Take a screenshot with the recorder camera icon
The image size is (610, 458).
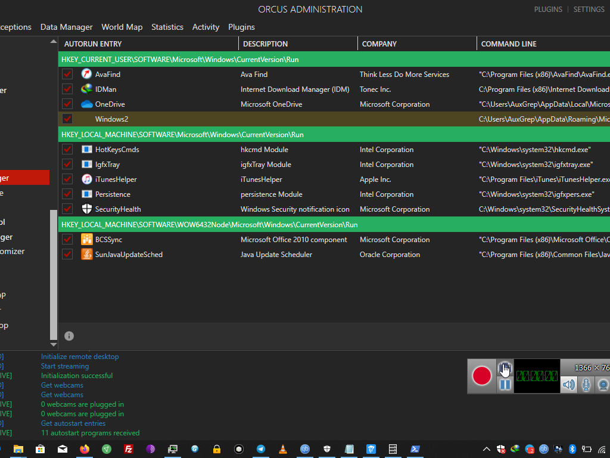click(x=505, y=367)
